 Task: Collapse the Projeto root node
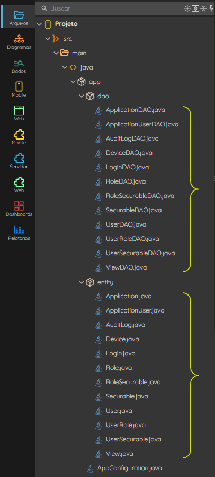click(x=39, y=24)
